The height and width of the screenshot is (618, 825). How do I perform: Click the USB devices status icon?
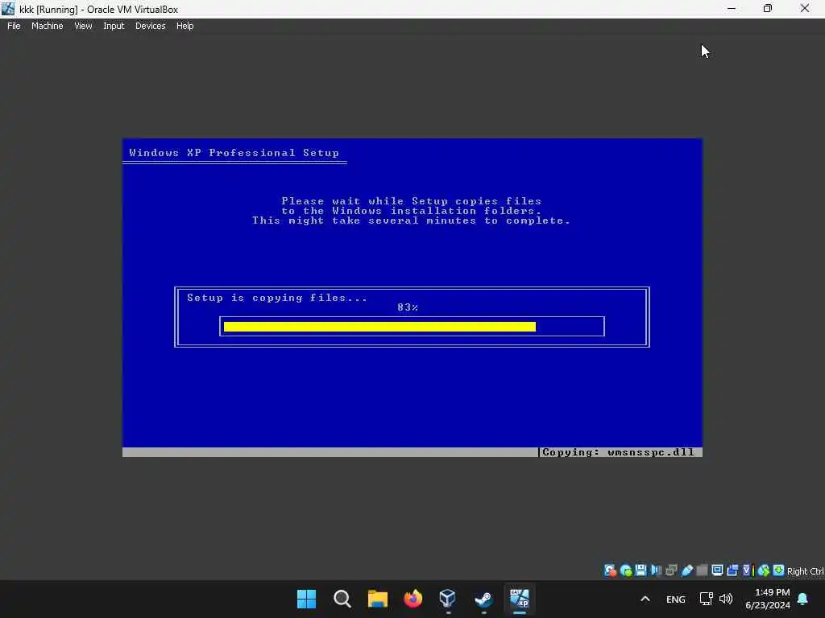pyautogui.click(x=687, y=571)
